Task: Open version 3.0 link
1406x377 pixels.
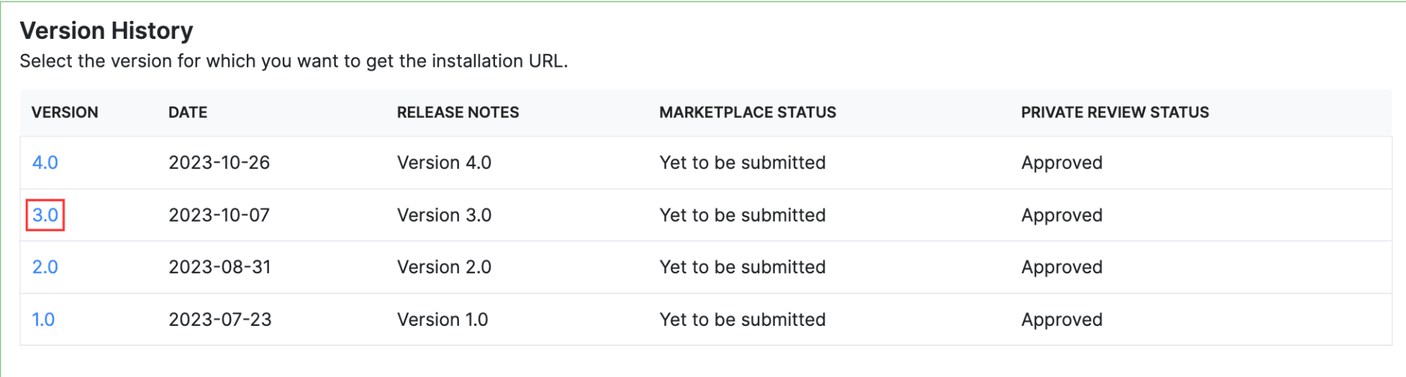Action: pos(45,215)
